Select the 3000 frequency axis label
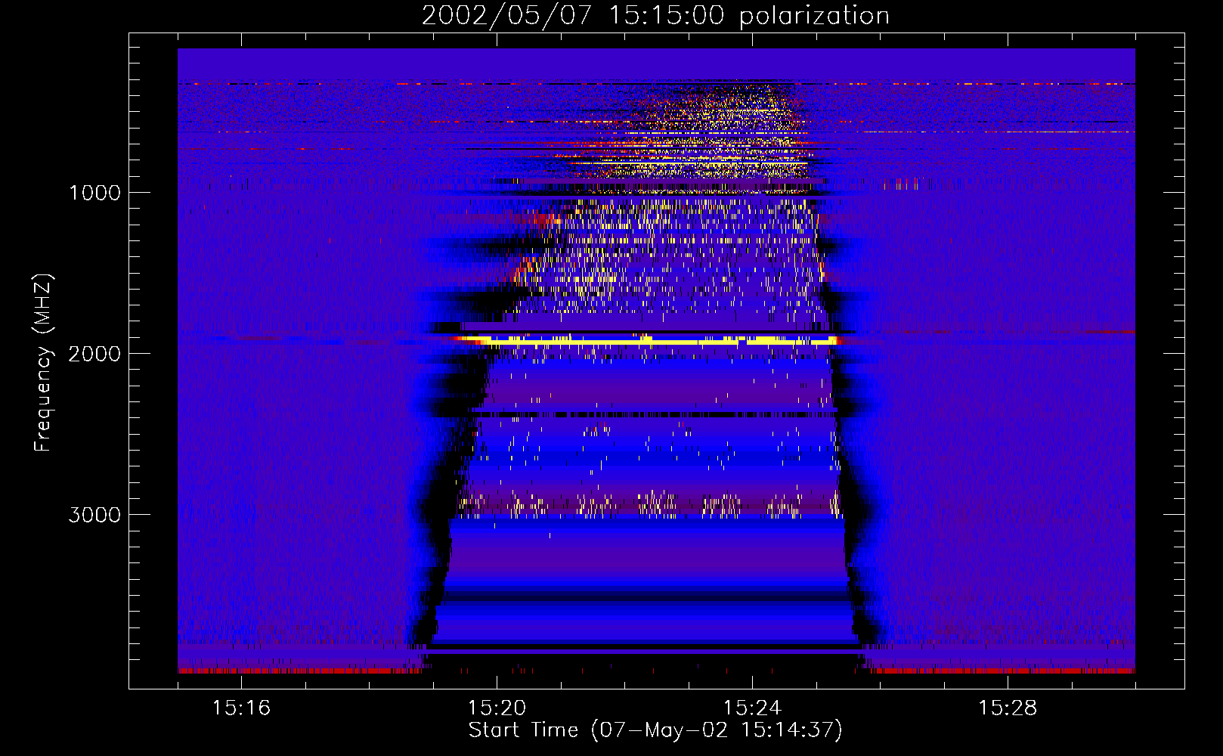 pyautogui.click(x=94, y=515)
